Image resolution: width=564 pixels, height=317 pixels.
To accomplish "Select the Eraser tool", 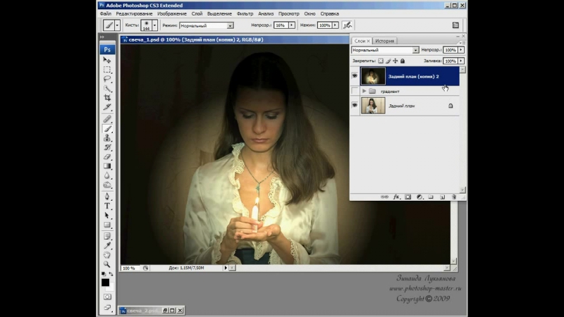I will point(107,156).
